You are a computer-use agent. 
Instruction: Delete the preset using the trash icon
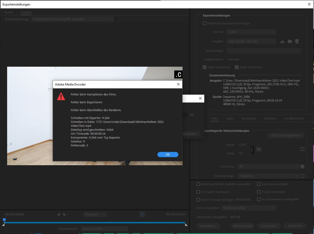coord(296,41)
